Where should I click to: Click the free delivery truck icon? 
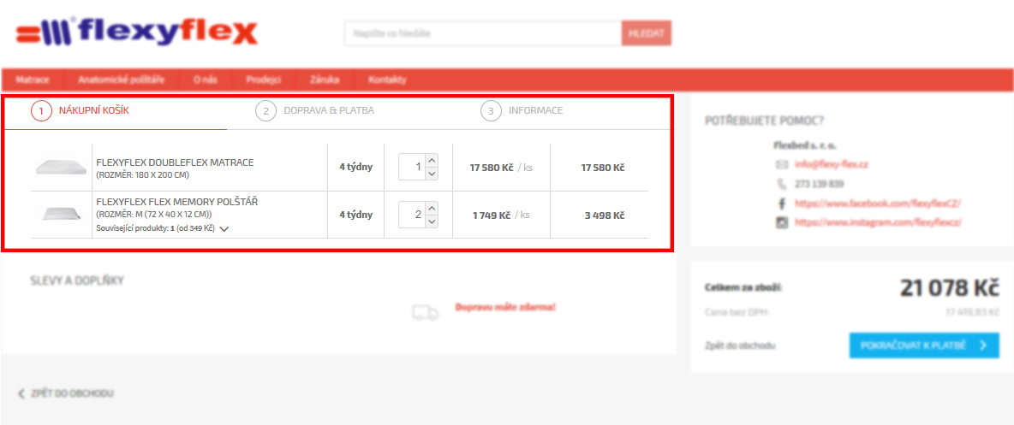pyautogui.click(x=425, y=313)
